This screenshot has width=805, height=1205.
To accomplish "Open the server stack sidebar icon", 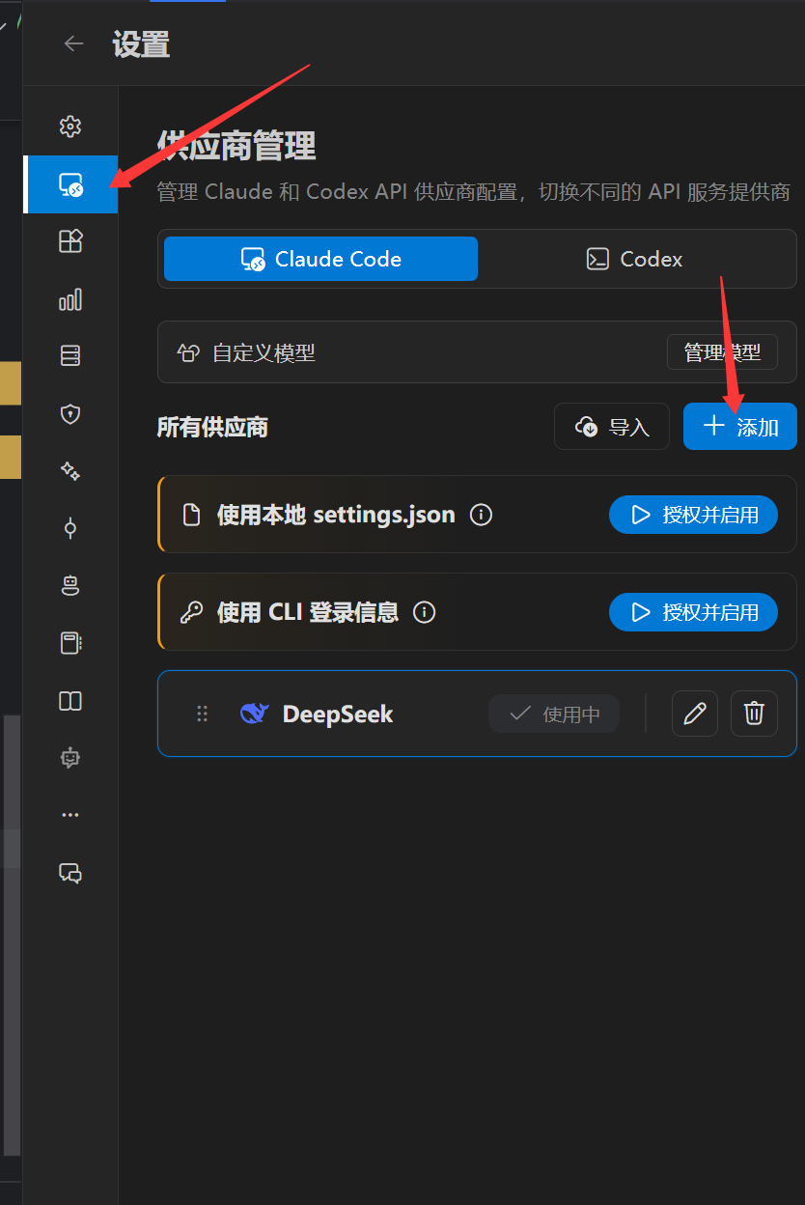I will click(70, 356).
